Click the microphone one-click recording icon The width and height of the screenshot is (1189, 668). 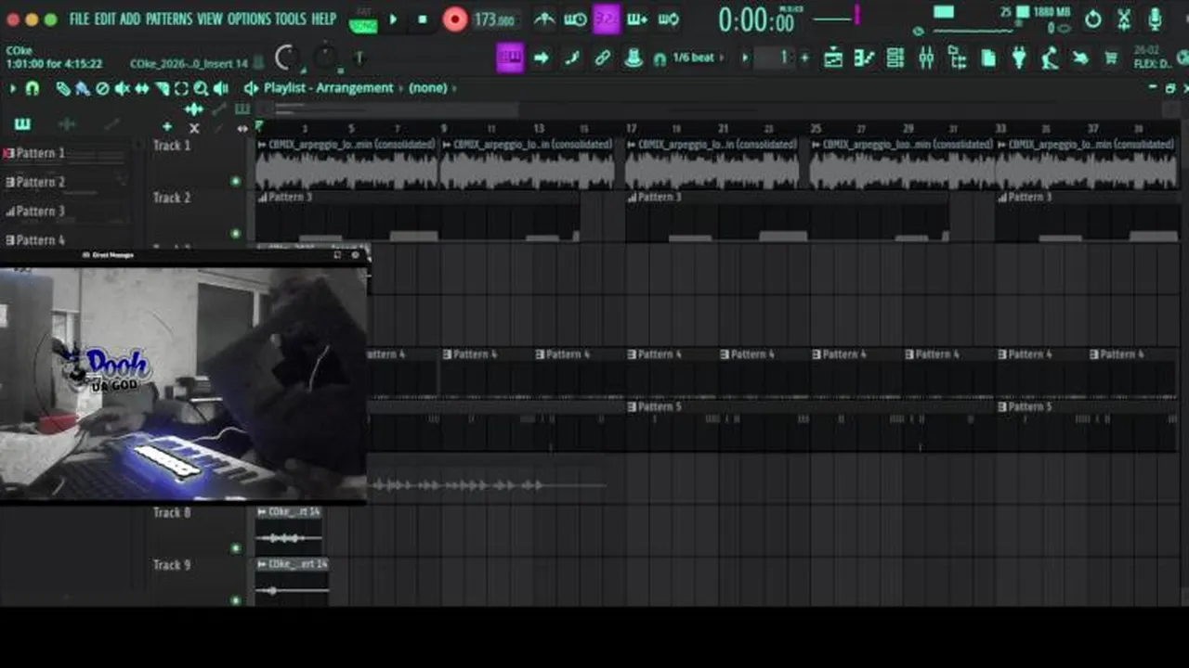(x=1155, y=19)
